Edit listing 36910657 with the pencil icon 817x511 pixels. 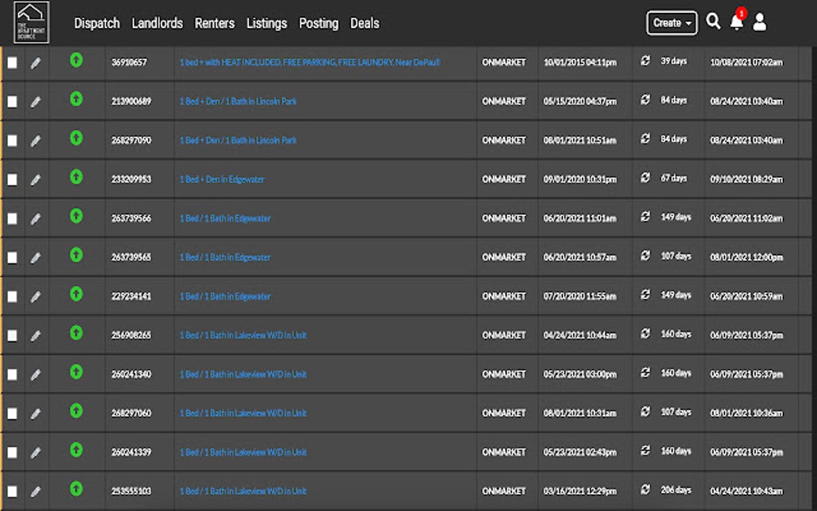35,62
